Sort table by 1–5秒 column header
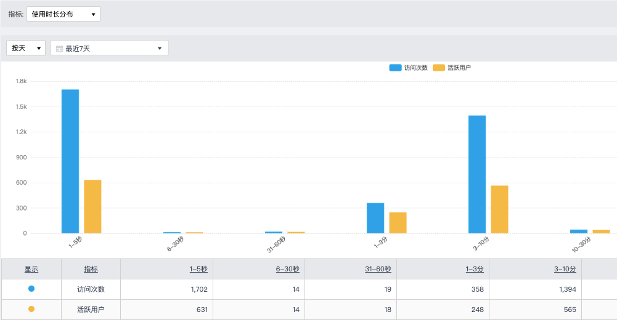 click(x=198, y=269)
